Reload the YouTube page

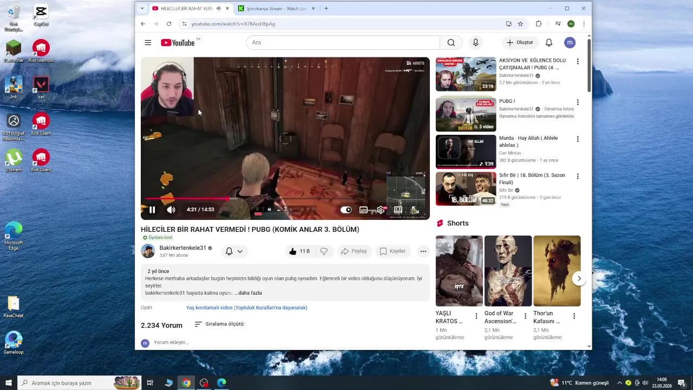169,24
